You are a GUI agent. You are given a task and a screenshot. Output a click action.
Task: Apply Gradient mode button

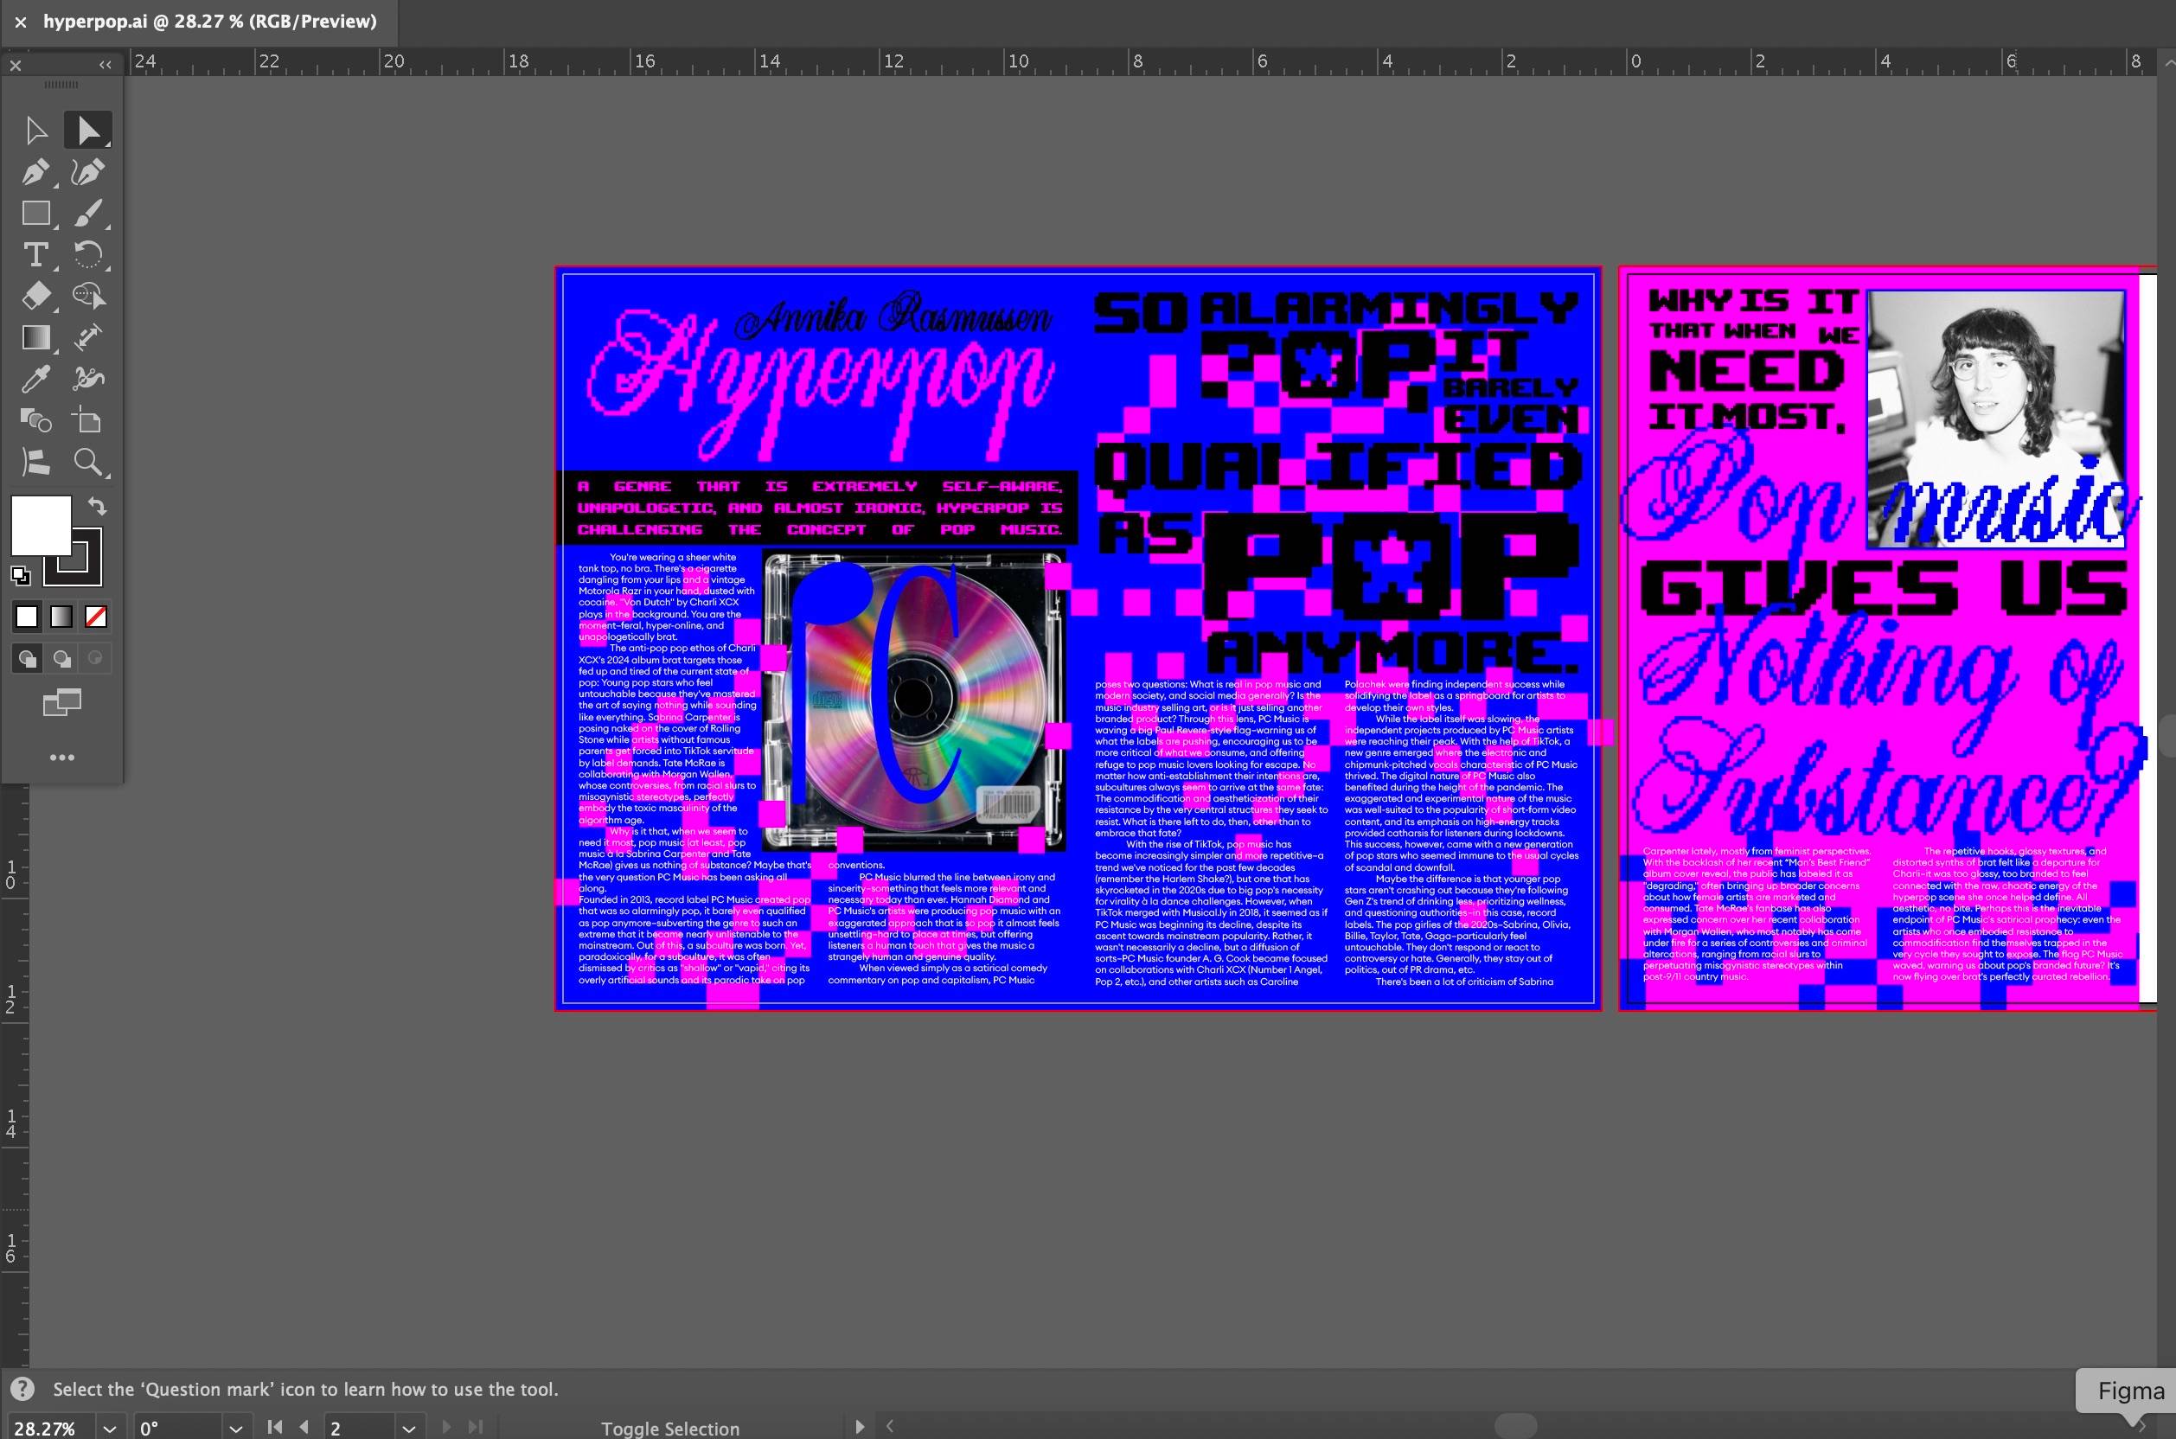pos(61,617)
